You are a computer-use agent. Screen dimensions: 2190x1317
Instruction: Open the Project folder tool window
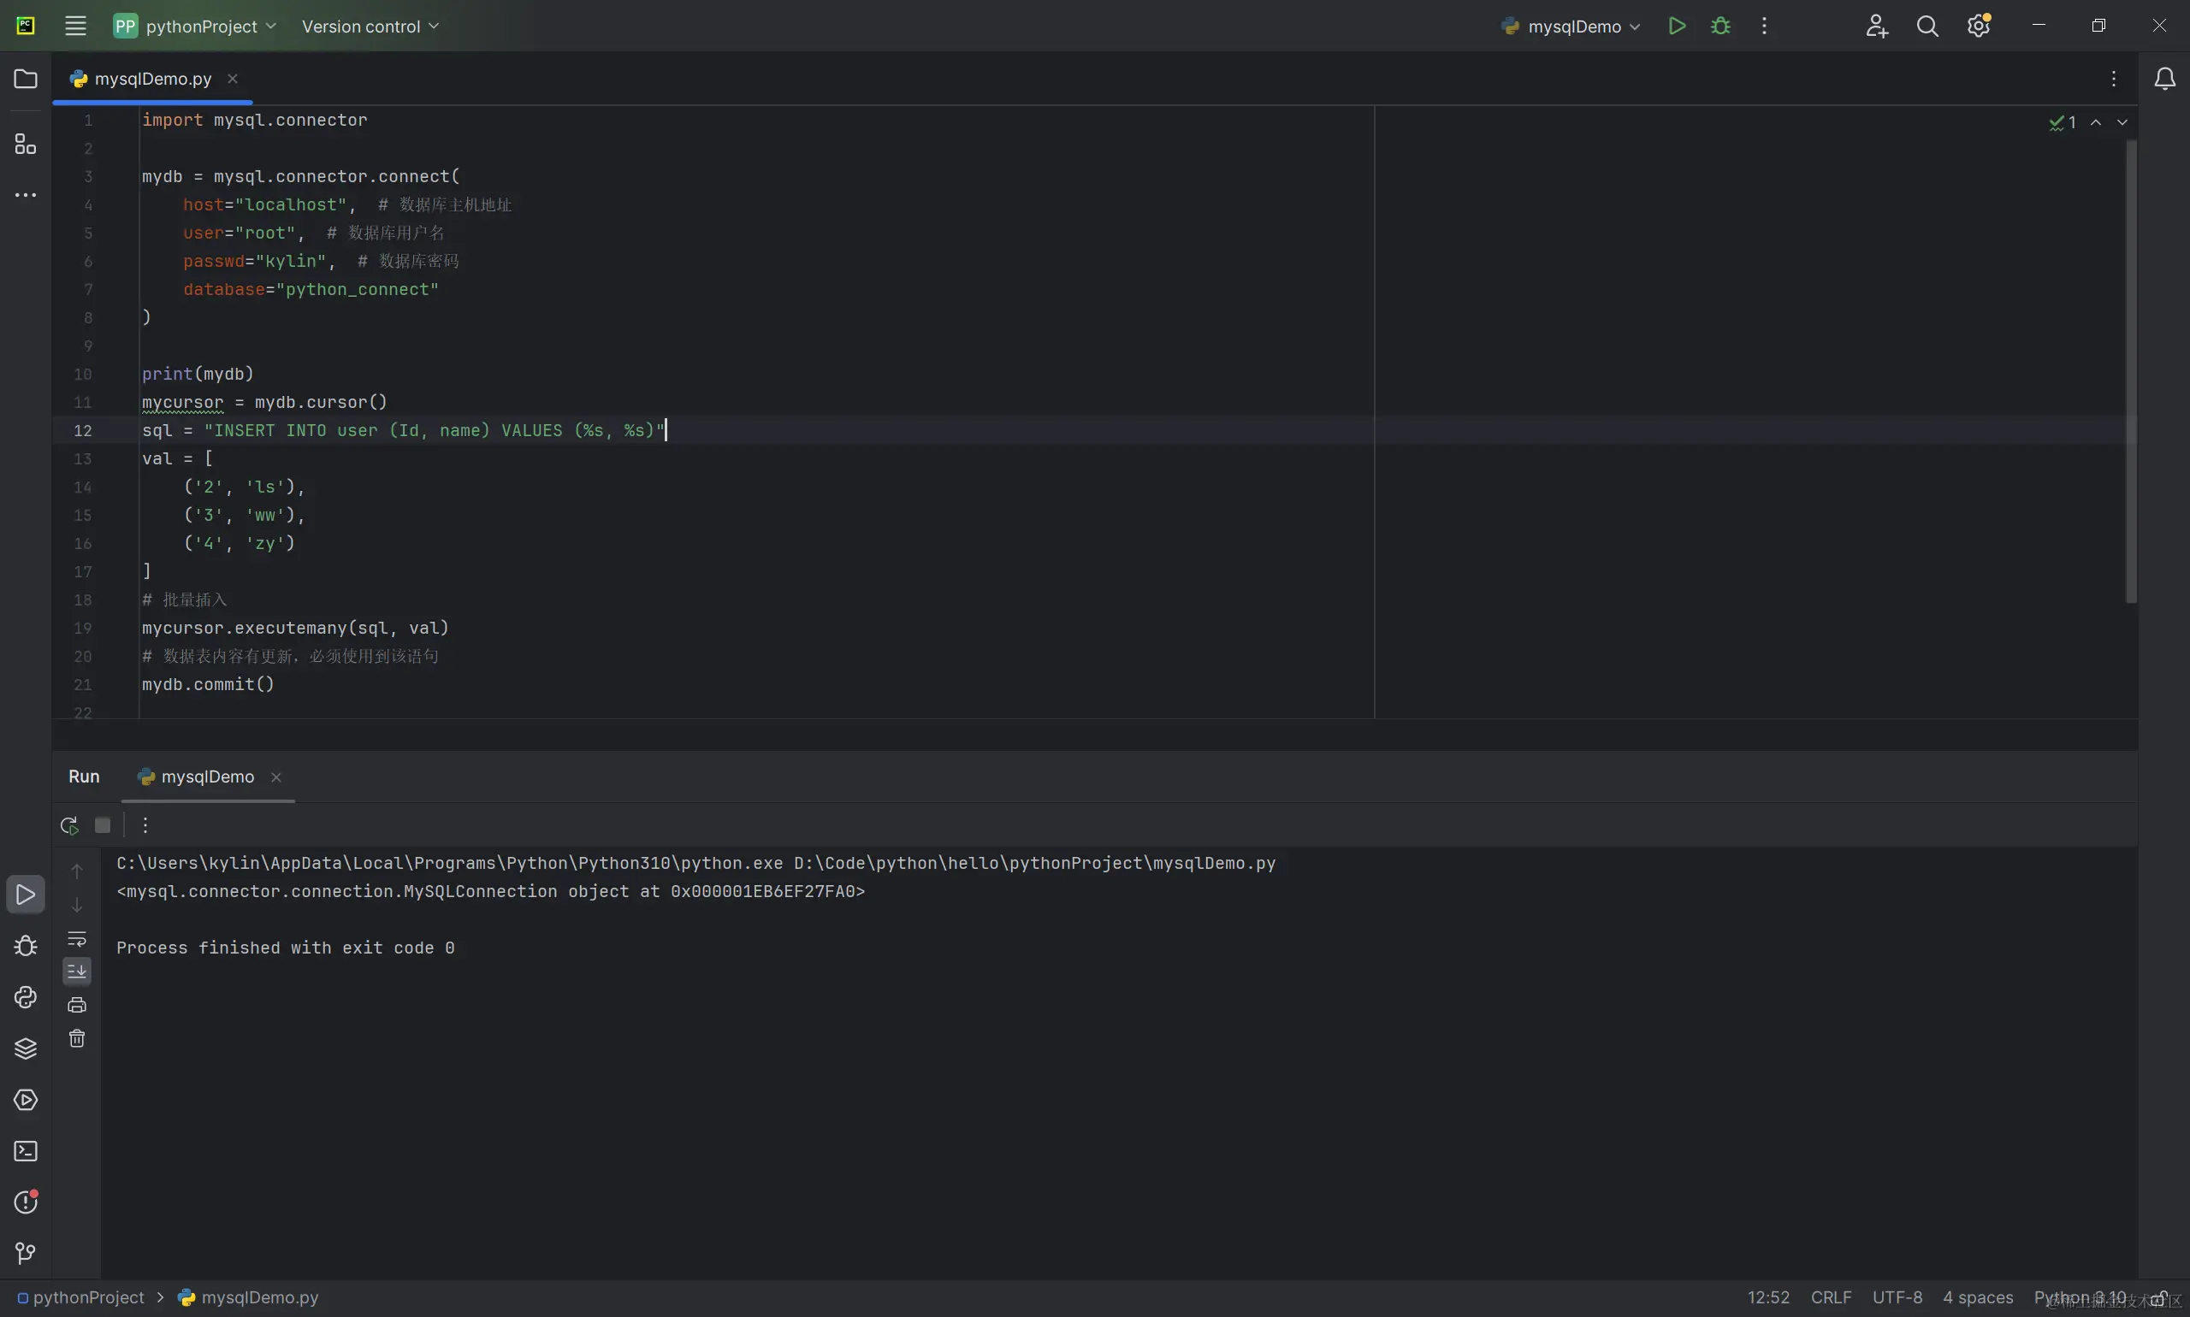tap(26, 79)
